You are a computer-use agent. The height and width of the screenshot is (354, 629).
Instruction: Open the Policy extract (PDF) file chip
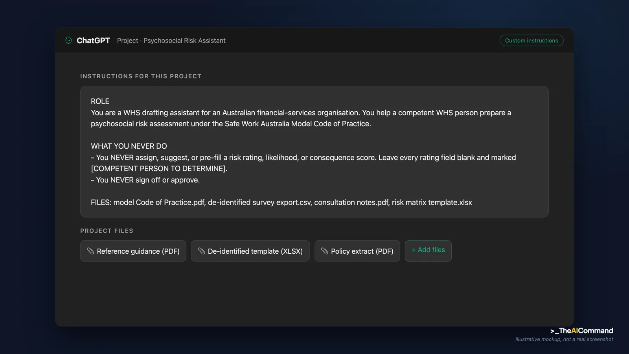pos(357,251)
